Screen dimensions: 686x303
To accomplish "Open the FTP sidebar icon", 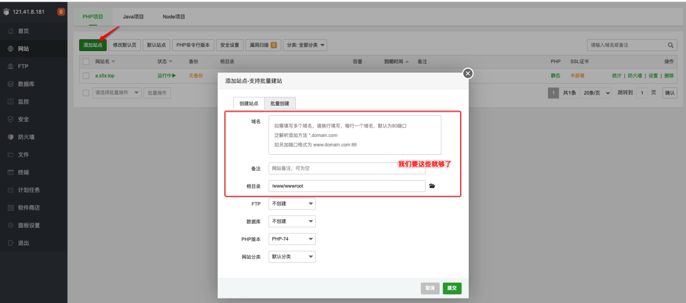I will tap(11, 66).
